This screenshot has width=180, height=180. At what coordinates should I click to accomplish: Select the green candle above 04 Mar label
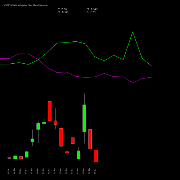click(15, 157)
